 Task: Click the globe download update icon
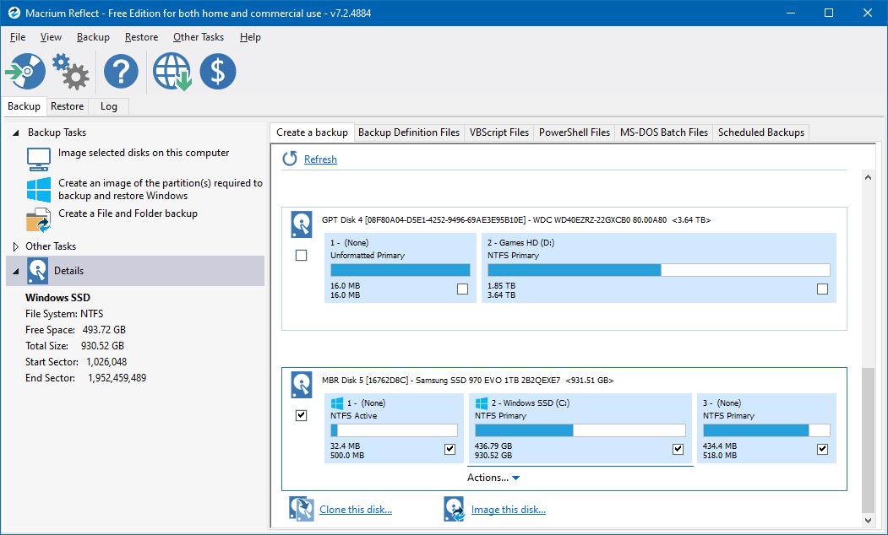coord(172,71)
